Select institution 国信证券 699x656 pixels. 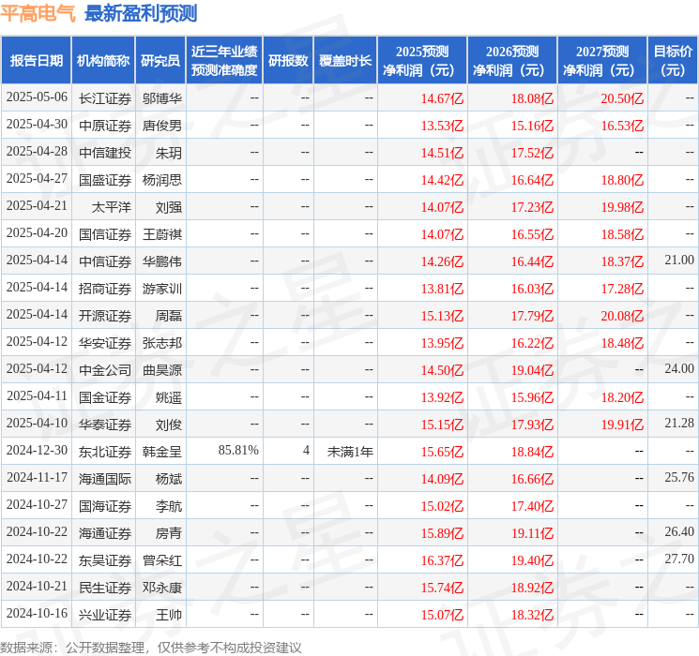tap(105, 234)
